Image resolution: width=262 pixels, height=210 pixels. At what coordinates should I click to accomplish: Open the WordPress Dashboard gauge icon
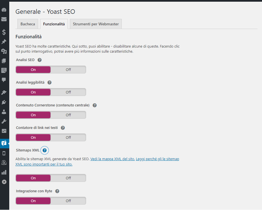(4, 10)
